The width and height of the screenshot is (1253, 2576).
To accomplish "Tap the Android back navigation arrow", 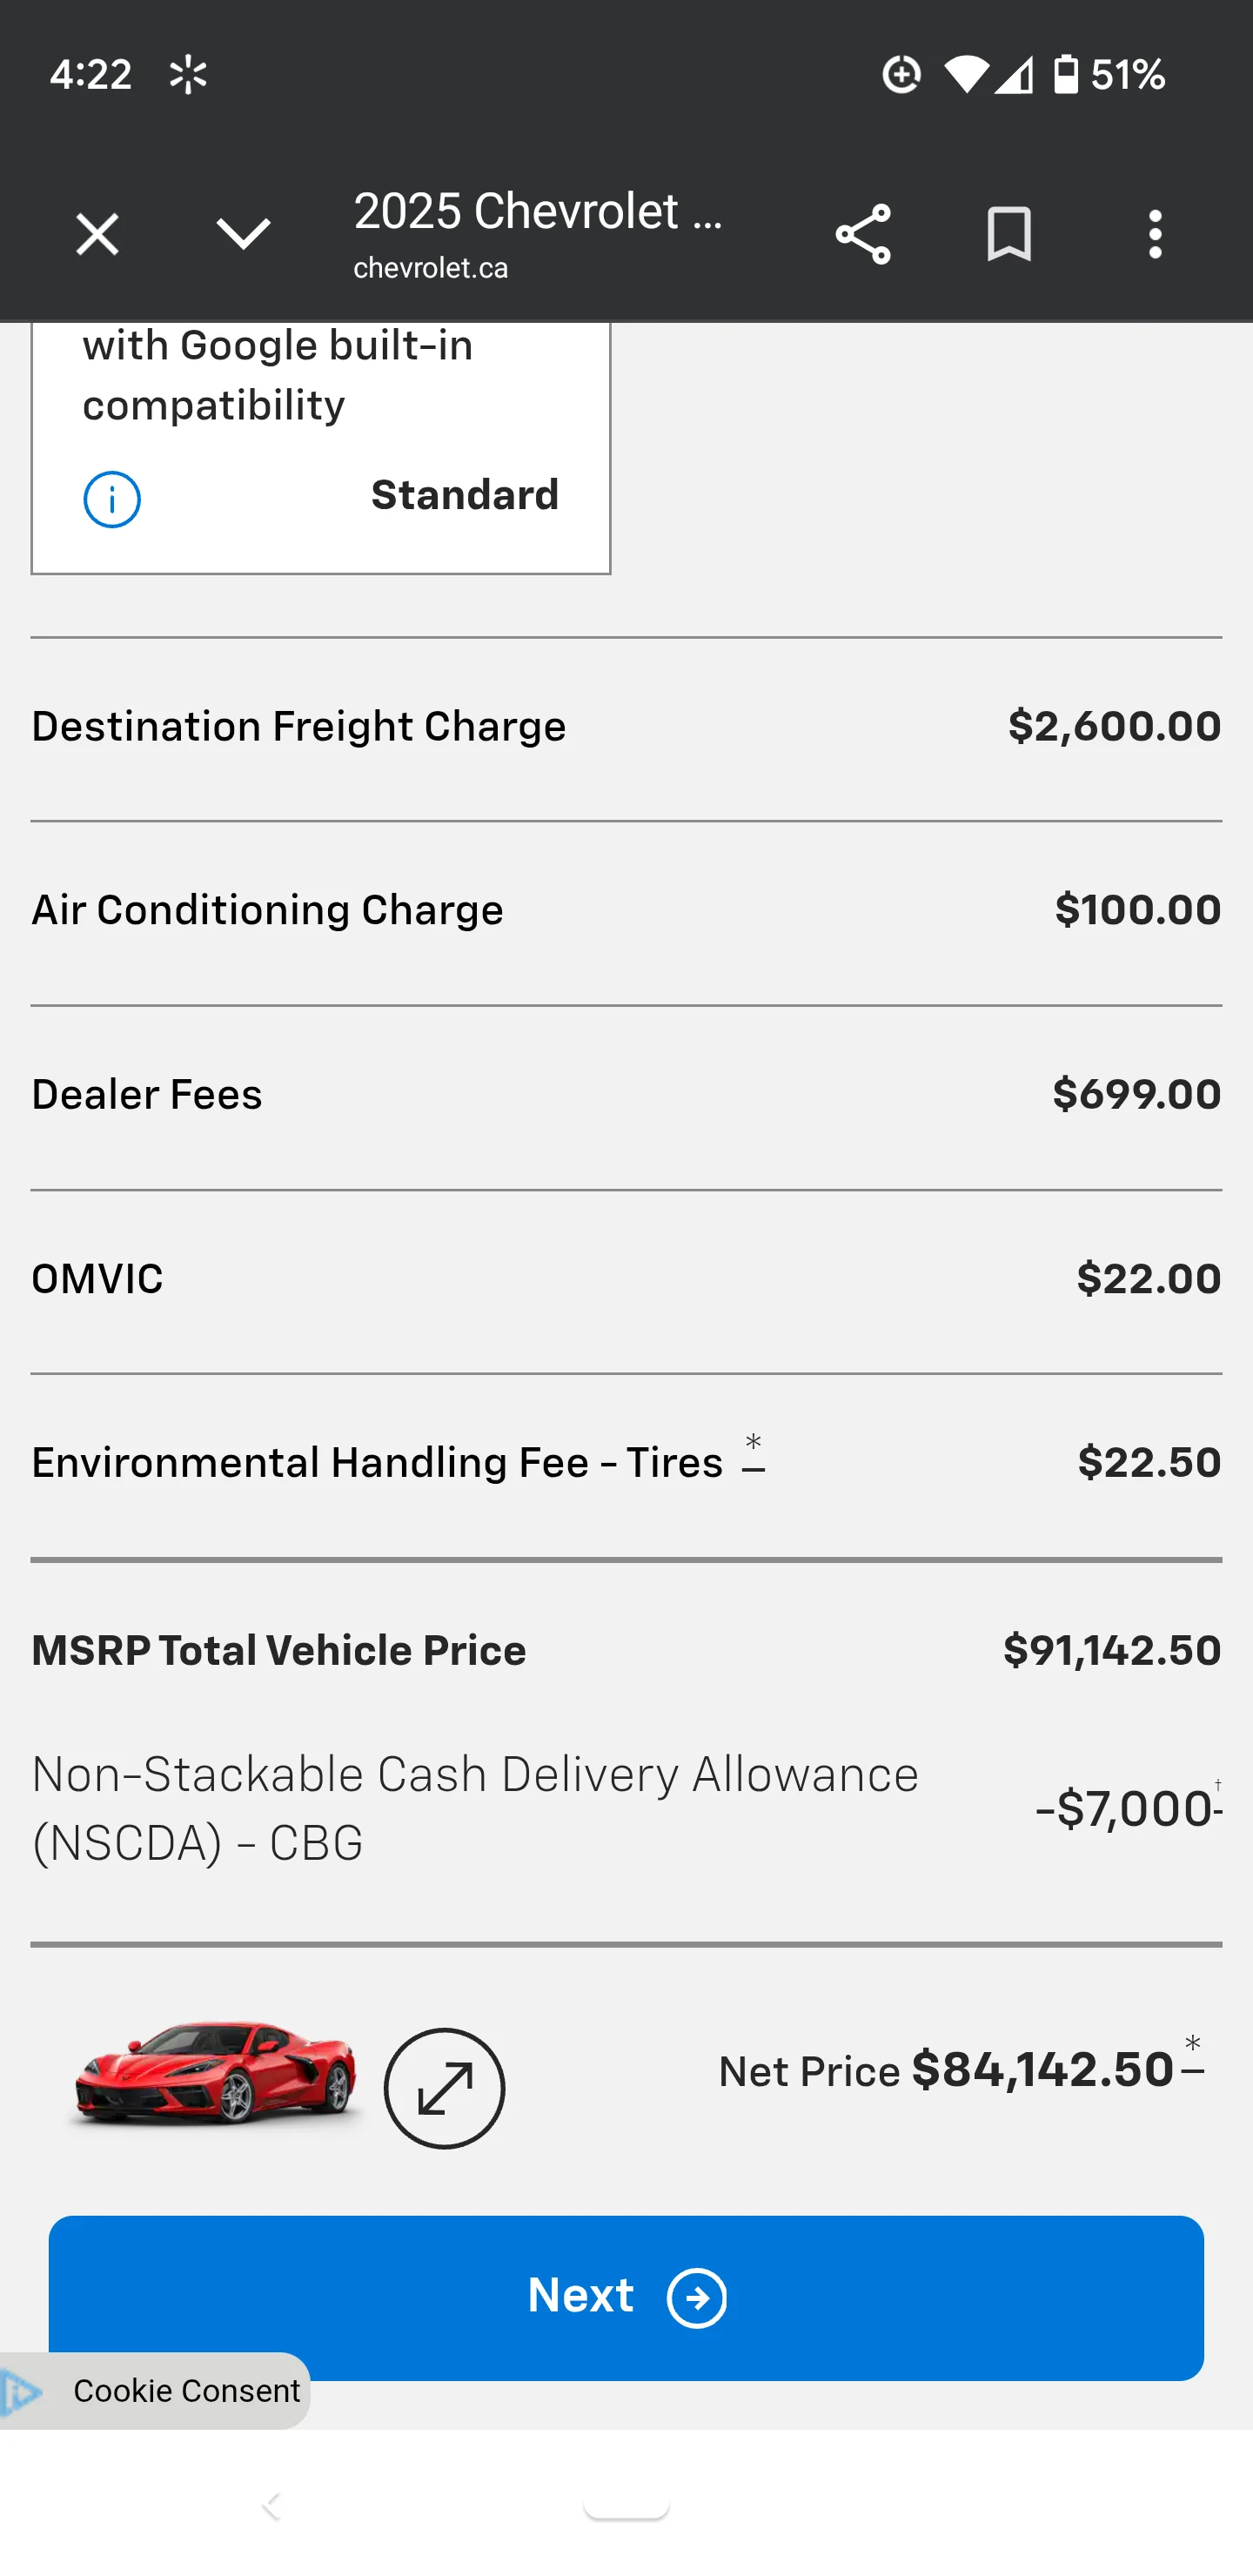I will point(271,2505).
